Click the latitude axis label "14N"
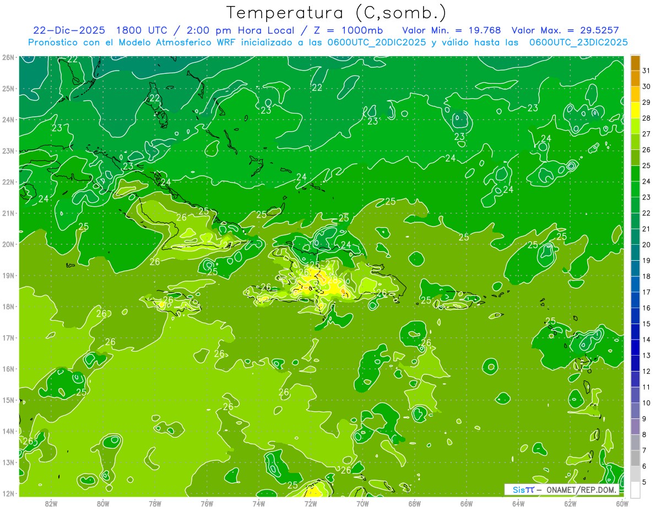Screen dimensions: 661x511 (x=8, y=431)
